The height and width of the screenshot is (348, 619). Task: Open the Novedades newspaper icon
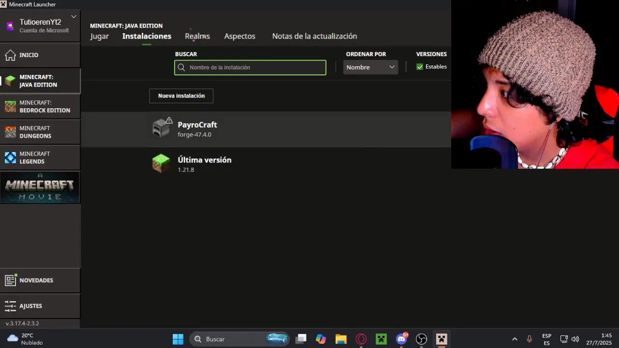[11, 280]
